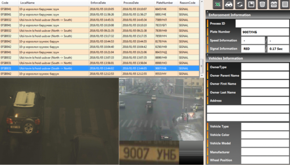The width and height of the screenshot is (290, 165).
Task: Collapse the Vehicles Information panel header
Action: tap(248, 58)
